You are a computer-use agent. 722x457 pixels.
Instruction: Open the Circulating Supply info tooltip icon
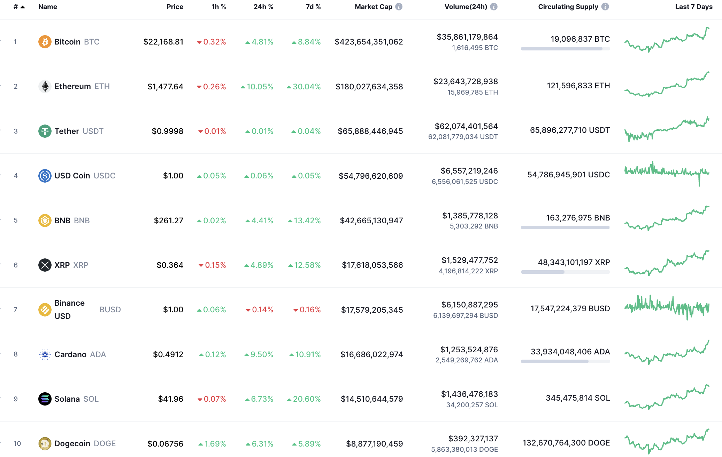coord(605,6)
